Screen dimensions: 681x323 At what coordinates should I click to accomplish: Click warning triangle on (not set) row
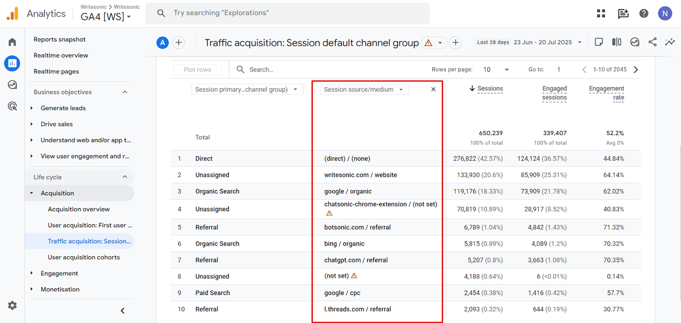(x=354, y=275)
